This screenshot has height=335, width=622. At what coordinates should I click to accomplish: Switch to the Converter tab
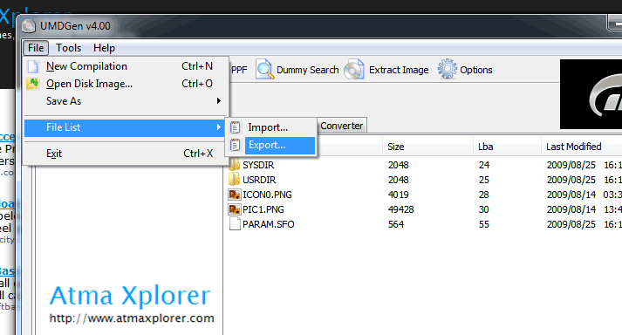[x=342, y=126]
